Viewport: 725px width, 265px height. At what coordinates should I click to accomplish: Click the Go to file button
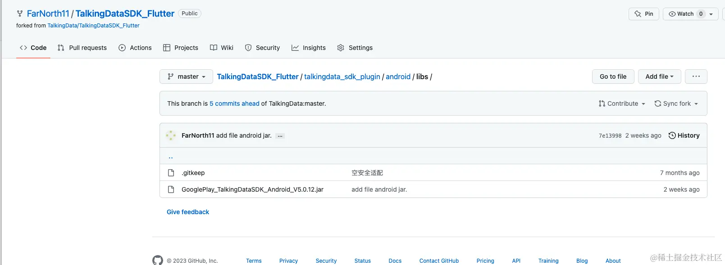pyautogui.click(x=613, y=76)
